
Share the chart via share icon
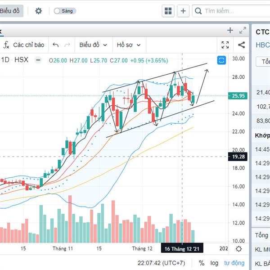(x=241, y=45)
